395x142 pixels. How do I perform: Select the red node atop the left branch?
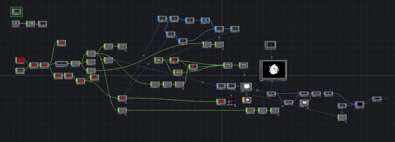61,43
